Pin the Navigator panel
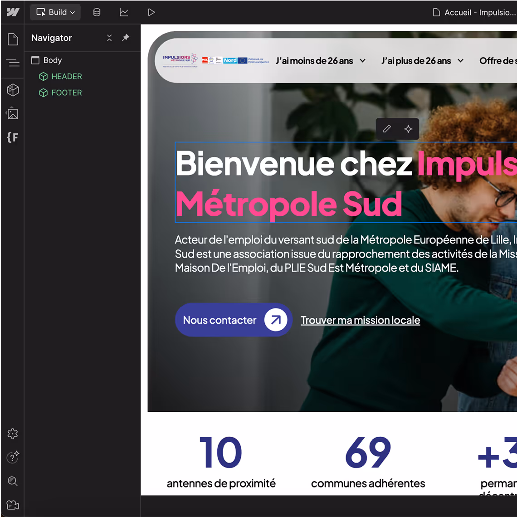Viewport: 517px width, 517px height. click(x=125, y=38)
